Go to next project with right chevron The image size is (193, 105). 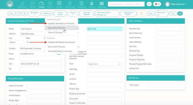[24, 13]
